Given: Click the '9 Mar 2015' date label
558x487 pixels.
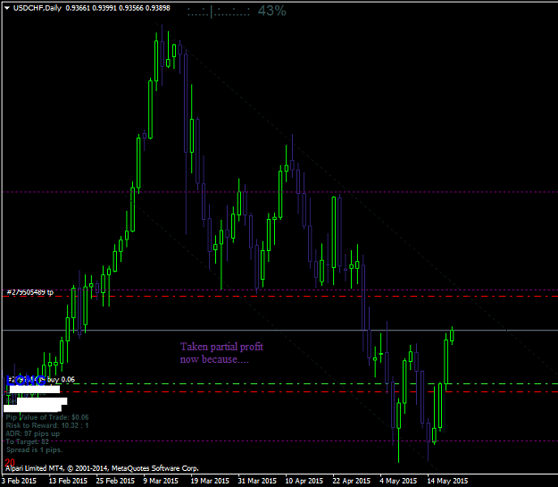Looking at the screenshot, I should [161, 481].
